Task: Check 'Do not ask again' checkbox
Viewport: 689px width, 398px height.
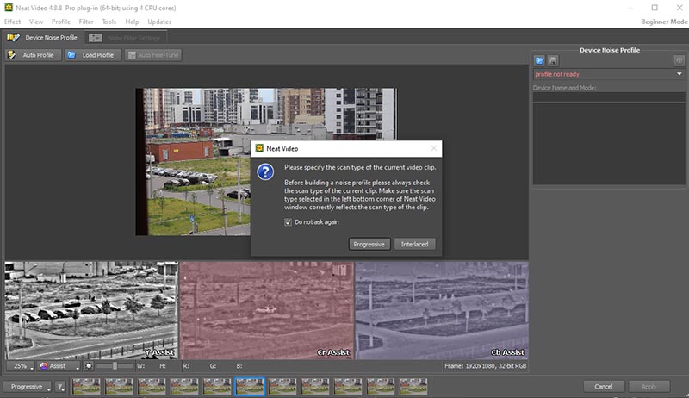Action: click(x=288, y=222)
